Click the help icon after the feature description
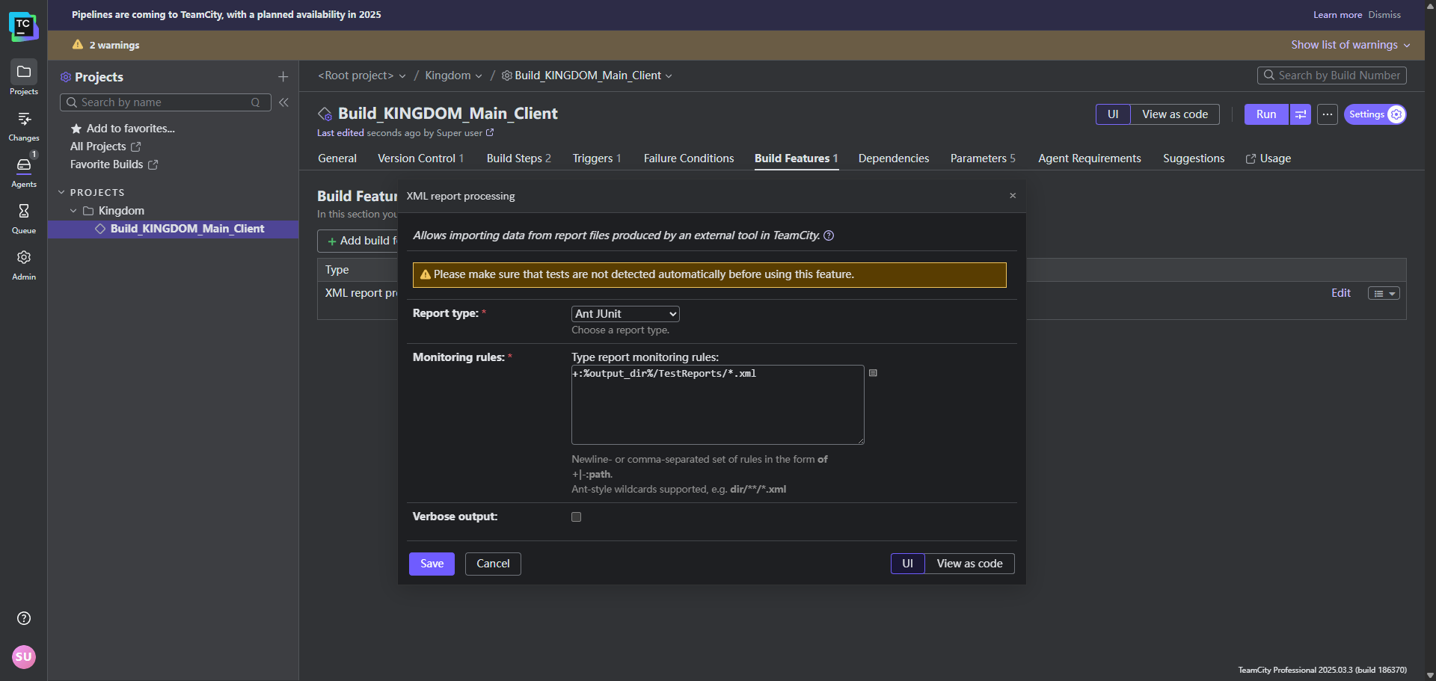The height and width of the screenshot is (681, 1436). coord(829,235)
